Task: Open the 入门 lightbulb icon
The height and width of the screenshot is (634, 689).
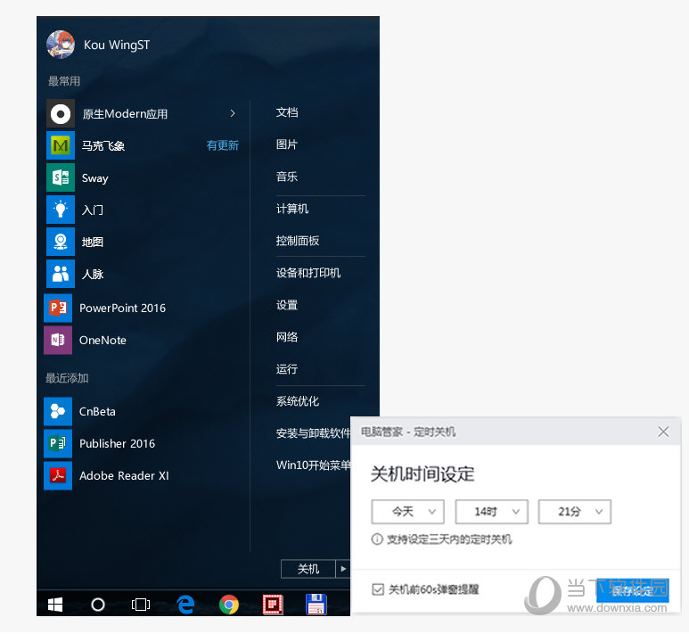Action: coord(61,210)
